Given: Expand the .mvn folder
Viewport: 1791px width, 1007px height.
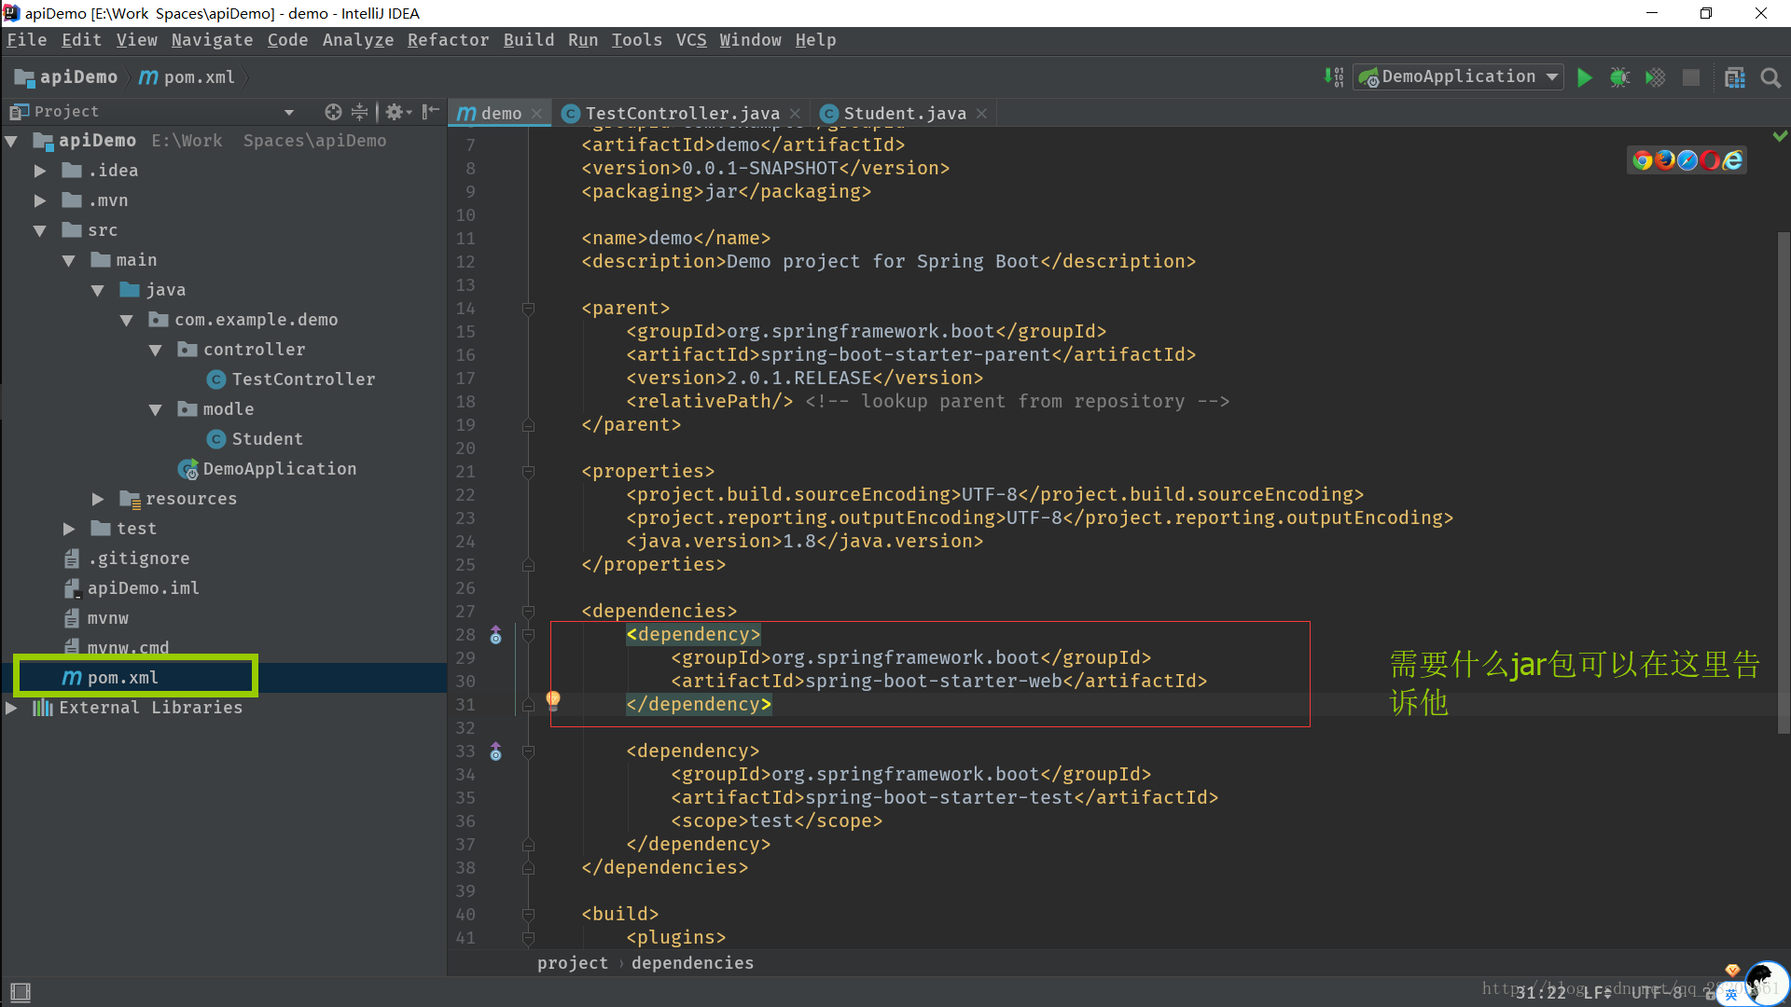Looking at the screenshot, I should click(39, 201).
